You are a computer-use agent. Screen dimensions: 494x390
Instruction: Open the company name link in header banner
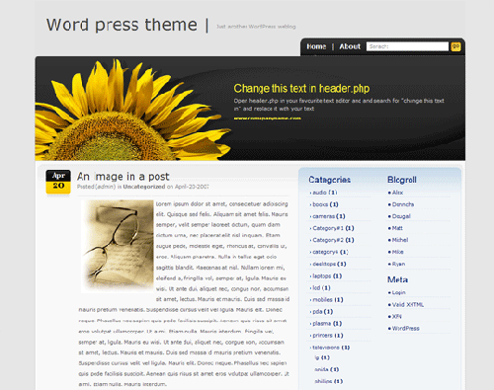click(x=267, y=118)
